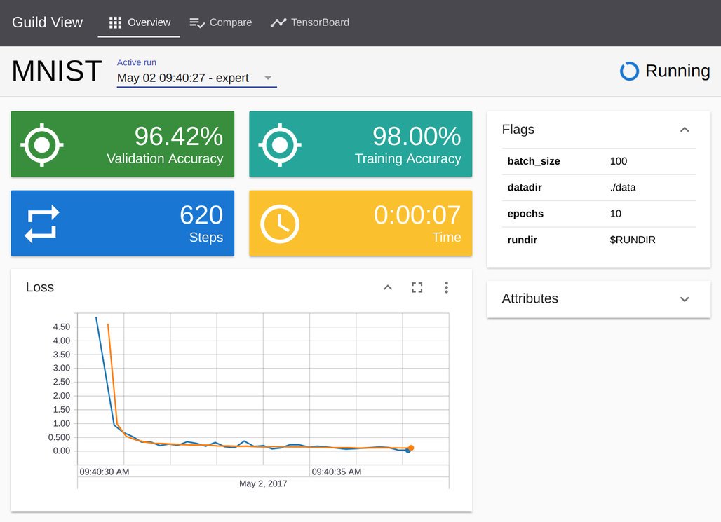Click the orange end-point marker on chart

411,448
